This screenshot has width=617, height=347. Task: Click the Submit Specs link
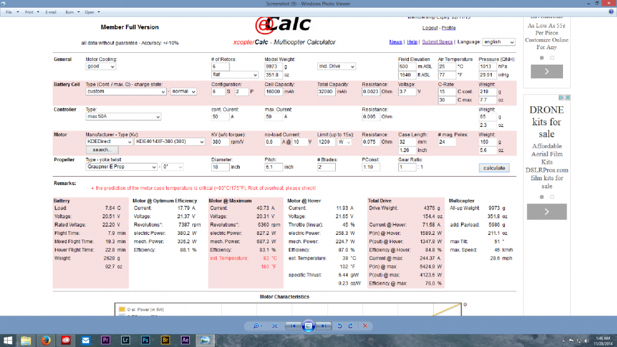coord(437,42)
